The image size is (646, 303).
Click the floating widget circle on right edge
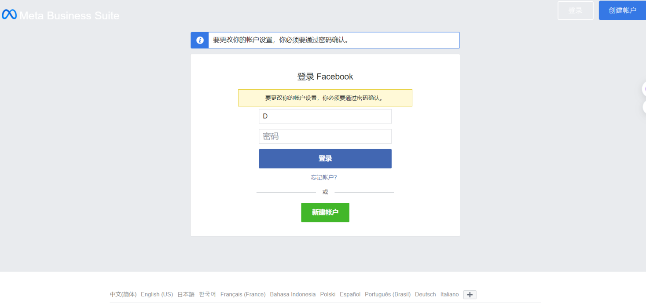(644, 88)
